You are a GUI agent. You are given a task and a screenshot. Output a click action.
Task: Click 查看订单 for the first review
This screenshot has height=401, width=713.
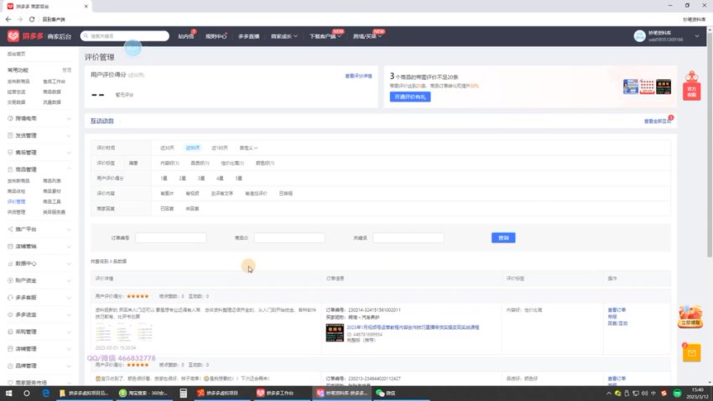[x=617, y=310]
